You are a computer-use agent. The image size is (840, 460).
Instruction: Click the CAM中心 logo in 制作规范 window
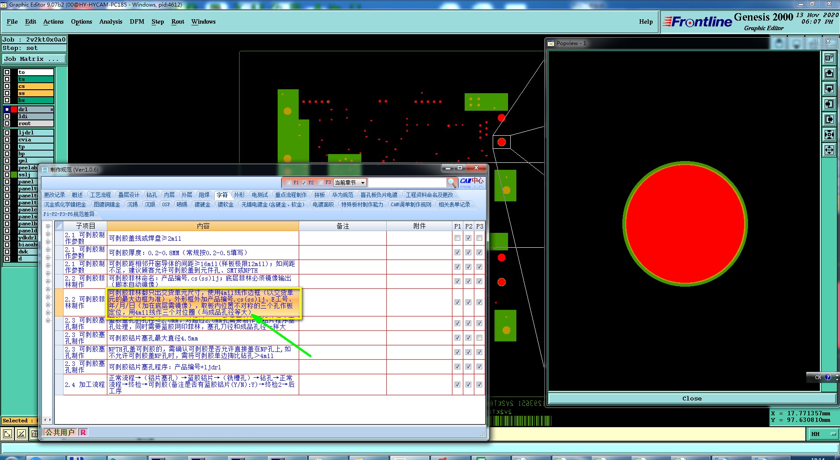tap(472, 182)
